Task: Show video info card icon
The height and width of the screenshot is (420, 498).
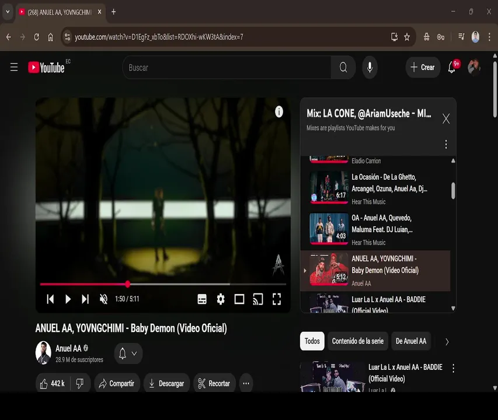Action: click(x=279, y=111)
